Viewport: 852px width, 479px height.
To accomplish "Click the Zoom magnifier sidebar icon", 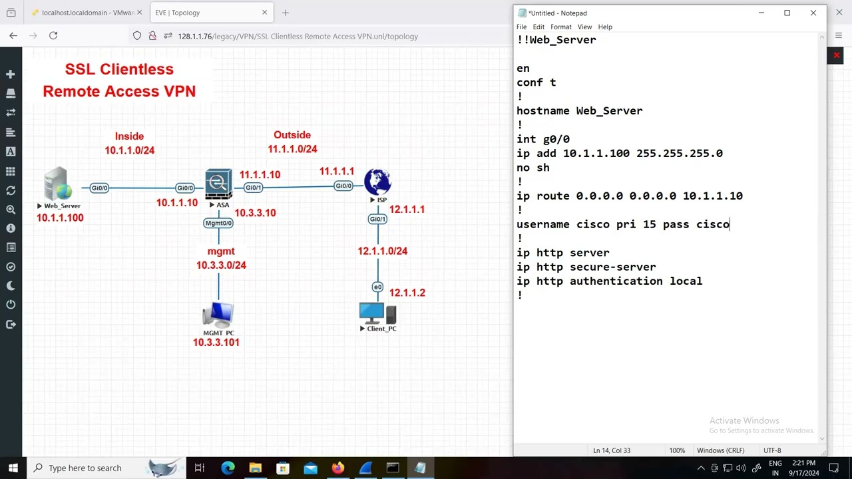I will tap(10, 210).
